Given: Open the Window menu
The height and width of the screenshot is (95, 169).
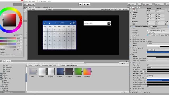Looking at the screenshot, I should 44,1.
